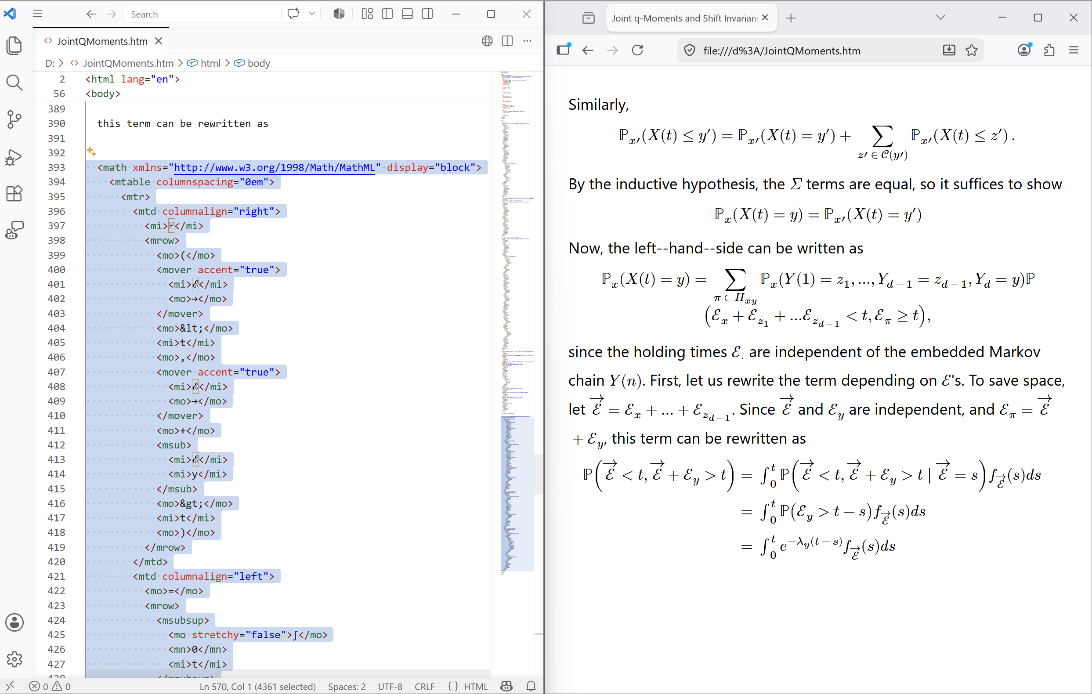Change the UTF-8 file encoding
1092x694 pixels.
pos(390,686)
